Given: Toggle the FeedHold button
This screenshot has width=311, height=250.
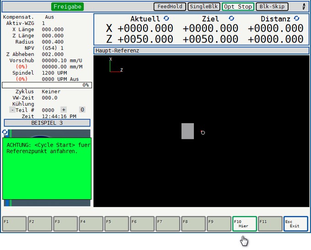Looking at the screenshot, I should (170, 6).
